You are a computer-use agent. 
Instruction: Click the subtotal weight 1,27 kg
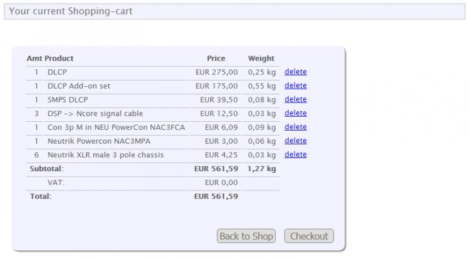click(x=262, y=169)
